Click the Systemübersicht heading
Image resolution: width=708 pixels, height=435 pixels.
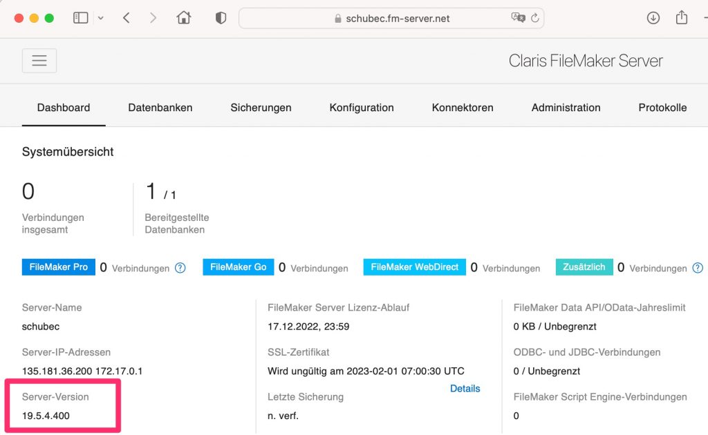point(68,152)
